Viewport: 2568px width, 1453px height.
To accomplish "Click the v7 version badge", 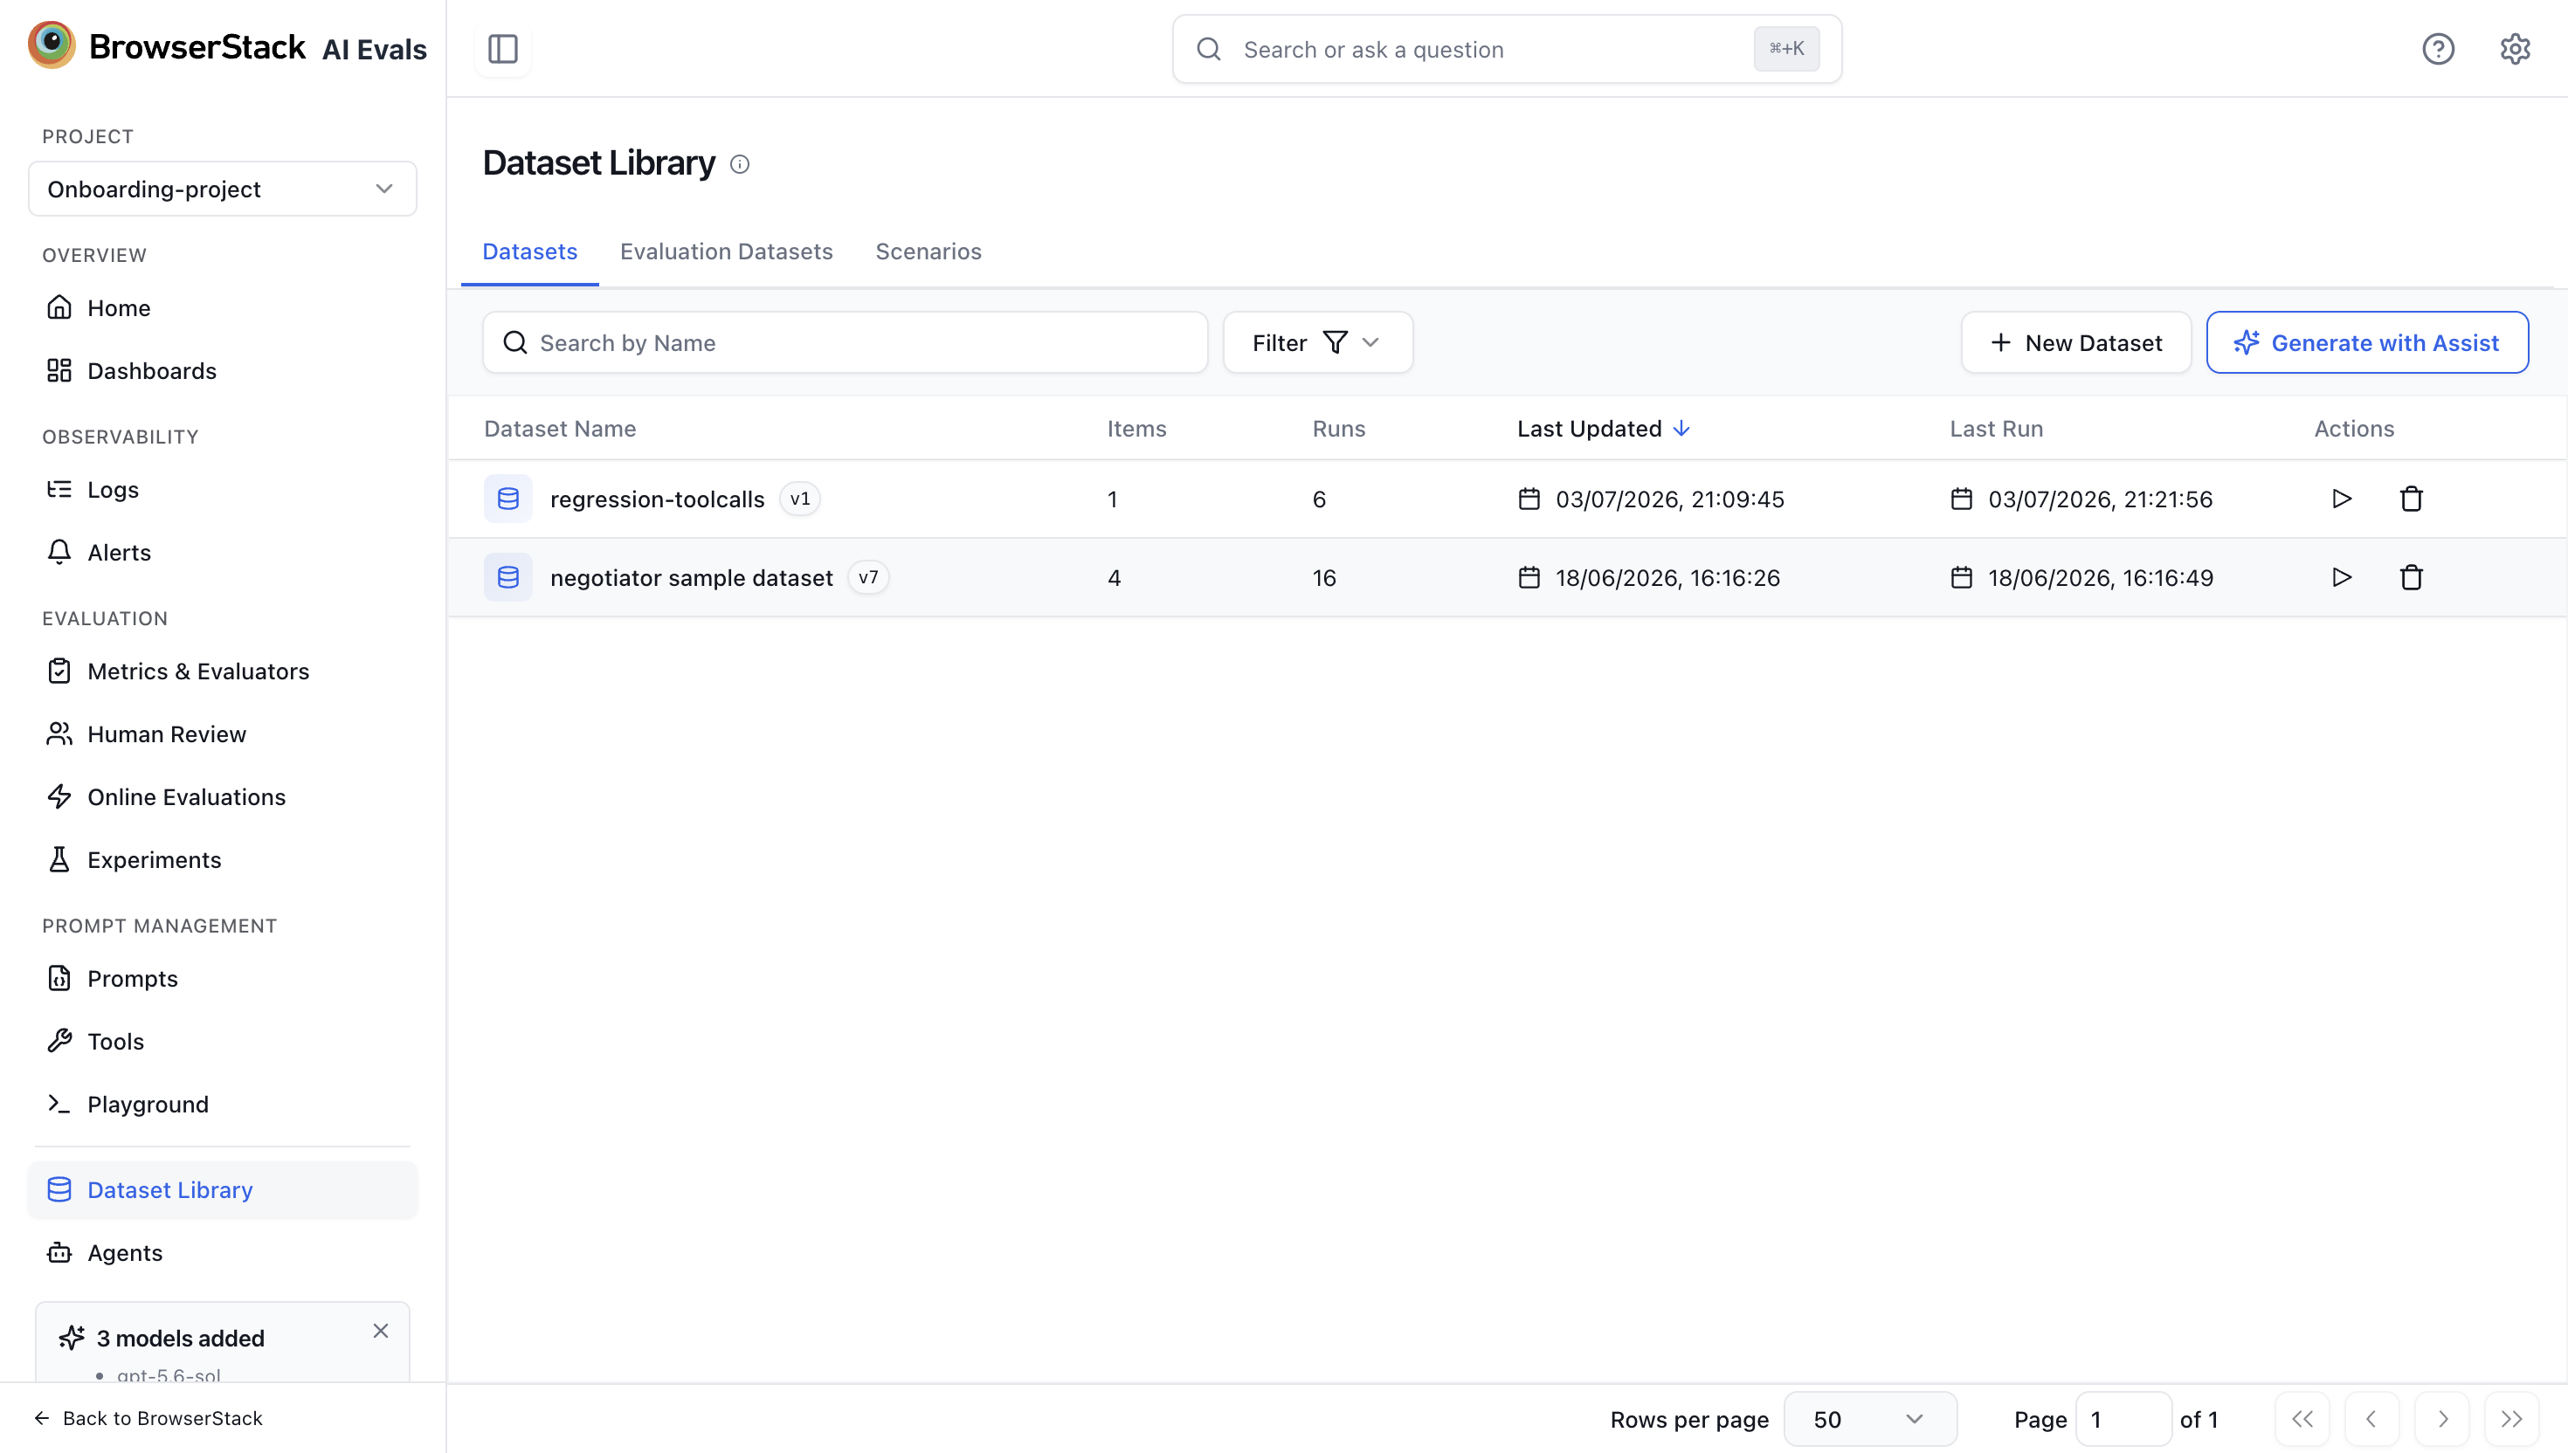I will 867,578.
